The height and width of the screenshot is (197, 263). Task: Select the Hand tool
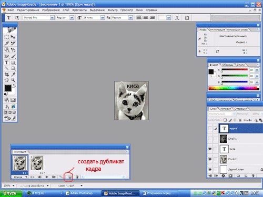click(x=7, y=80)
